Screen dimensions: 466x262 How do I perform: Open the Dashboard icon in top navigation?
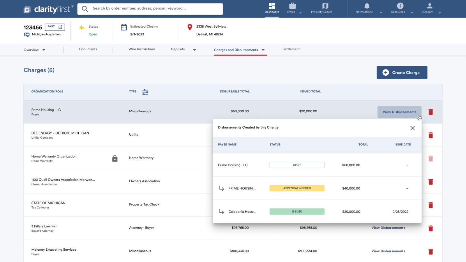[x=272, y=6]
